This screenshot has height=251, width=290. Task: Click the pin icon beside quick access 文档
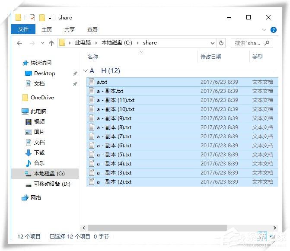click(75, 84)
